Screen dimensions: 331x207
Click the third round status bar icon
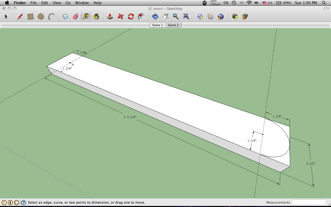(x=17, y=203)
